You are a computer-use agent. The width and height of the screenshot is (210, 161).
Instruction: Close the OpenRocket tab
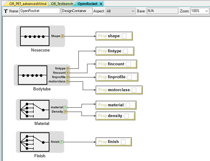pos(101,4)
